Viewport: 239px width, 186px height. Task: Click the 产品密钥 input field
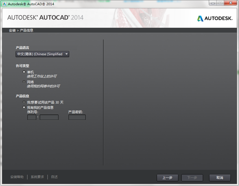click(77, 117)
